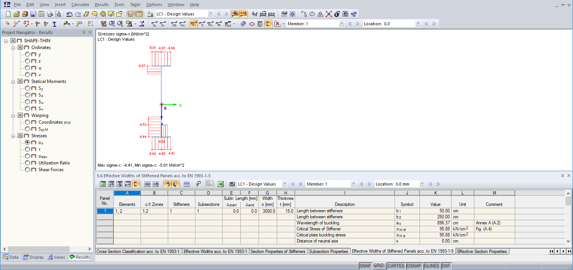
Task: Click the Undo arrow icon
Action: coord(69,14)
